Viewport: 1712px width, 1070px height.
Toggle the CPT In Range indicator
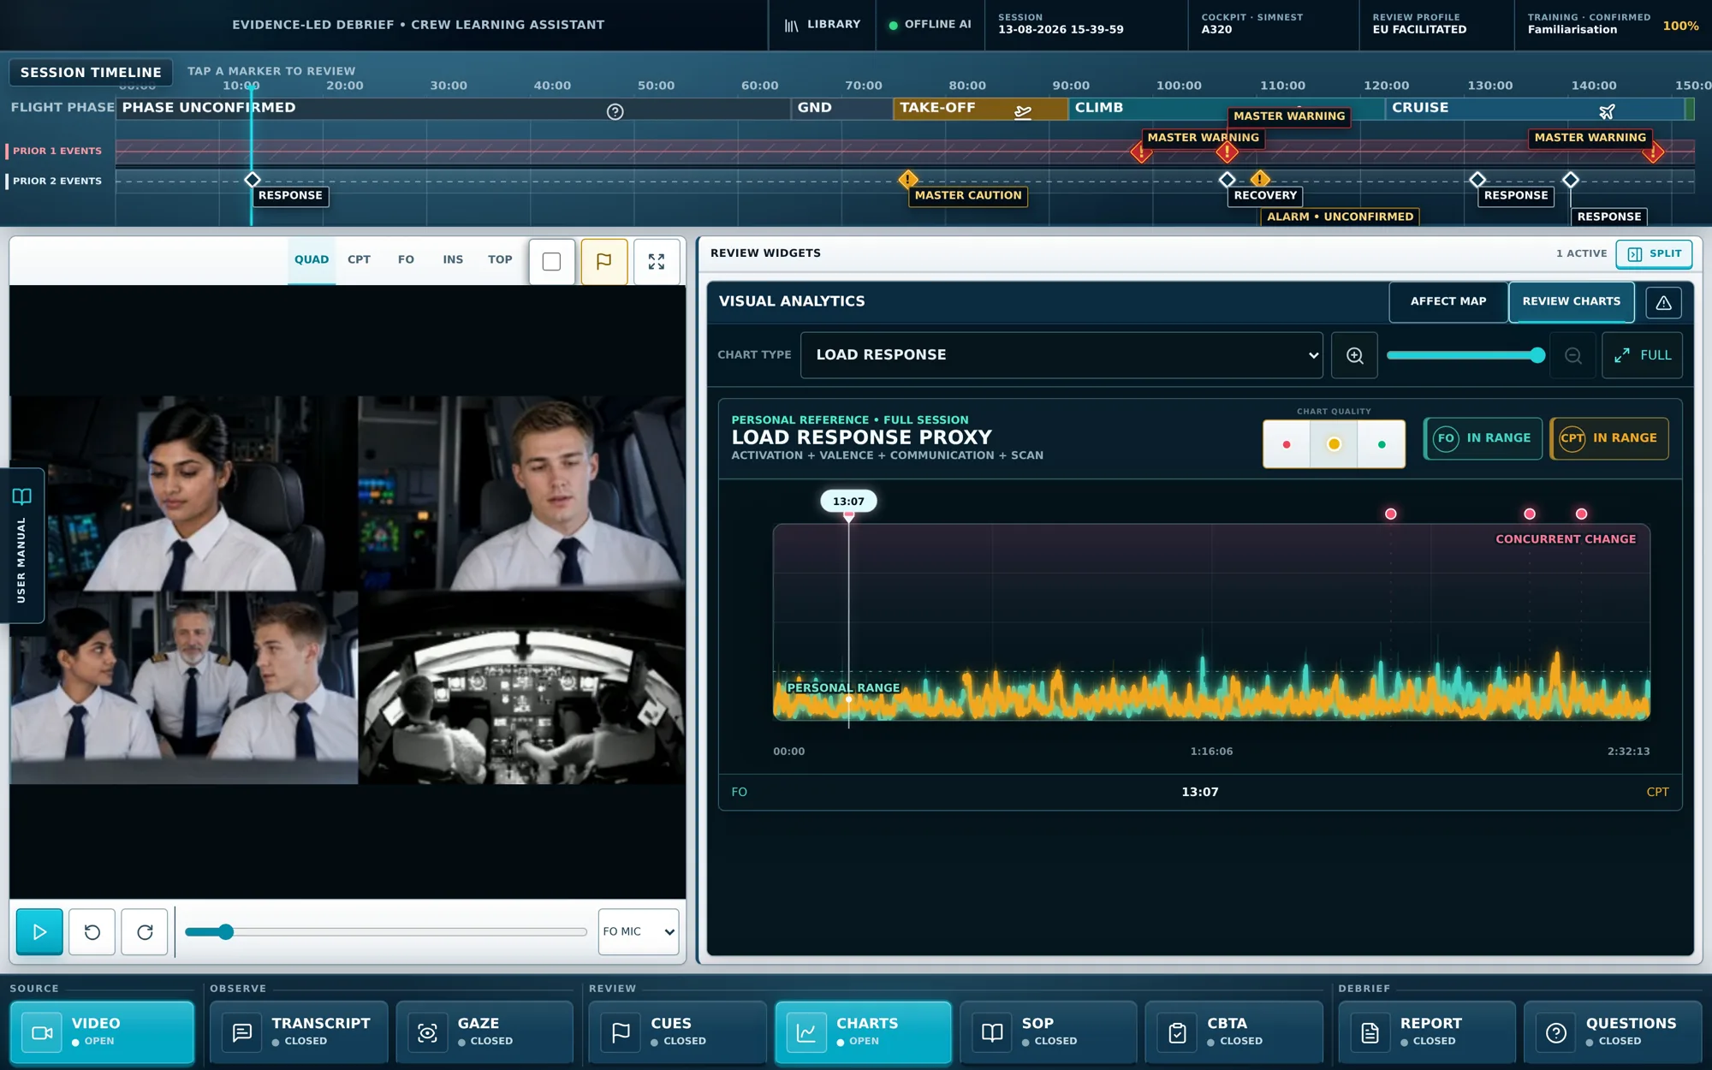[1609, 438]
